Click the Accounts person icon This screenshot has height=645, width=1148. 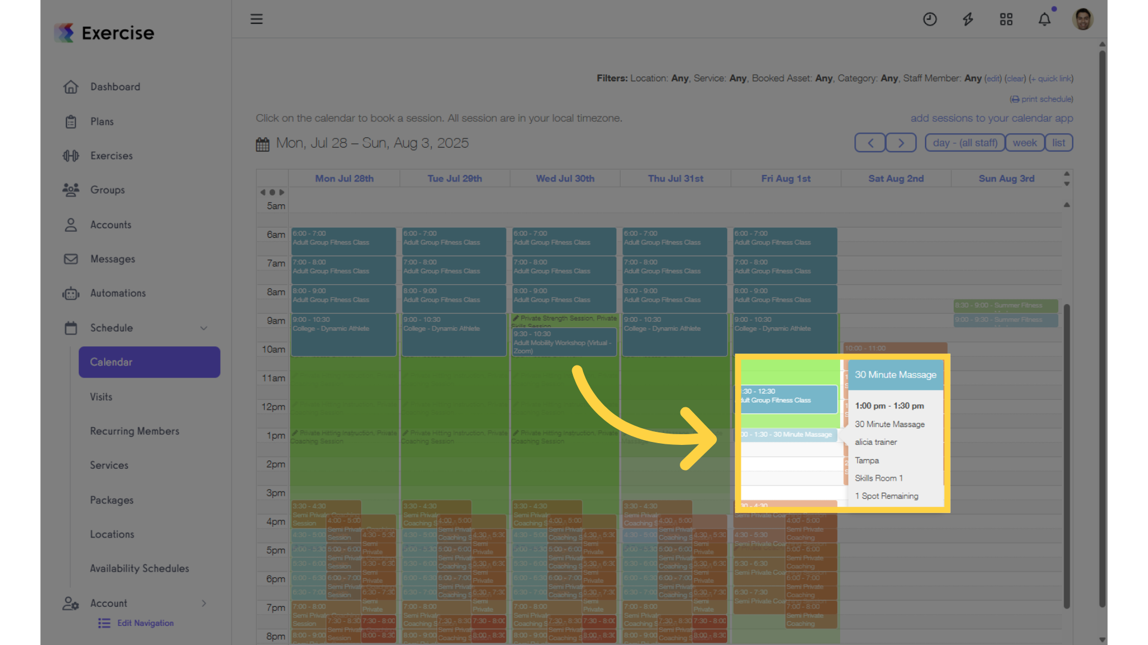[71, 225]
